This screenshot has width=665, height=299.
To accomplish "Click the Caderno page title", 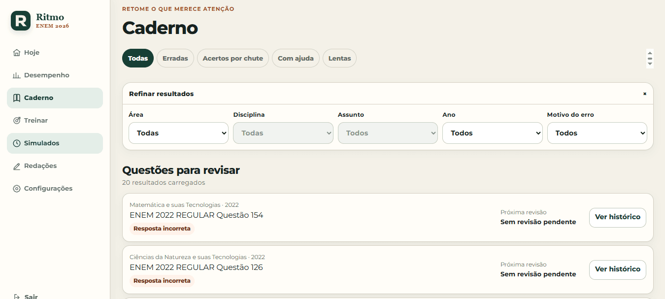I will [x=160, y=28].
